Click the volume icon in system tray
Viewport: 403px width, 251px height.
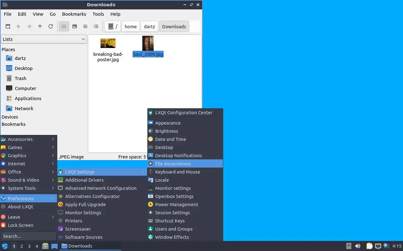(358, 246)
